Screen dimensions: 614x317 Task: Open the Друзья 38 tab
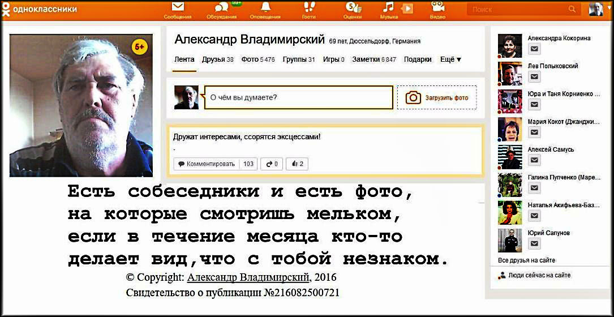coord(218,59)
